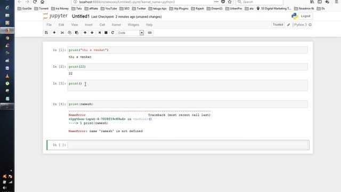Open the cell type Code dropdown
The image size is (341, 192).
pyautogui.click(x=130, y=33)
